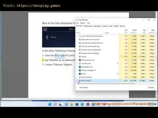Select the Windows Session Manager row name
The image size is (158, 118).
(x=90, y=53)
